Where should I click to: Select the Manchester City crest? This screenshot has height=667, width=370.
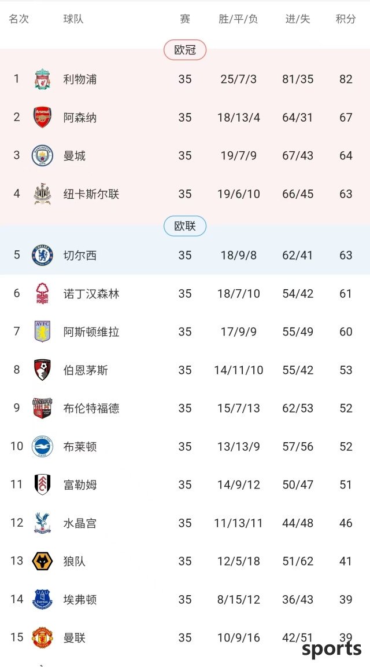tap(42, 156)
